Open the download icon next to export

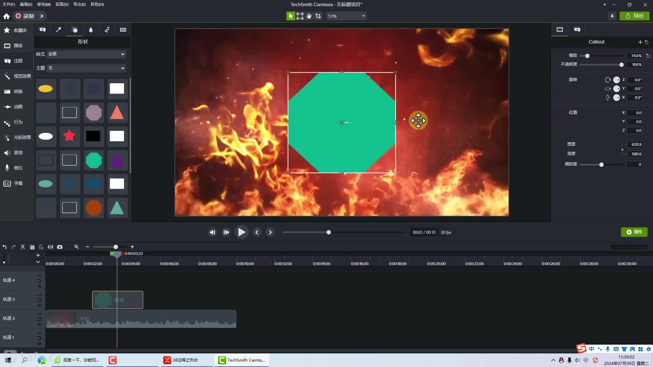612,16
